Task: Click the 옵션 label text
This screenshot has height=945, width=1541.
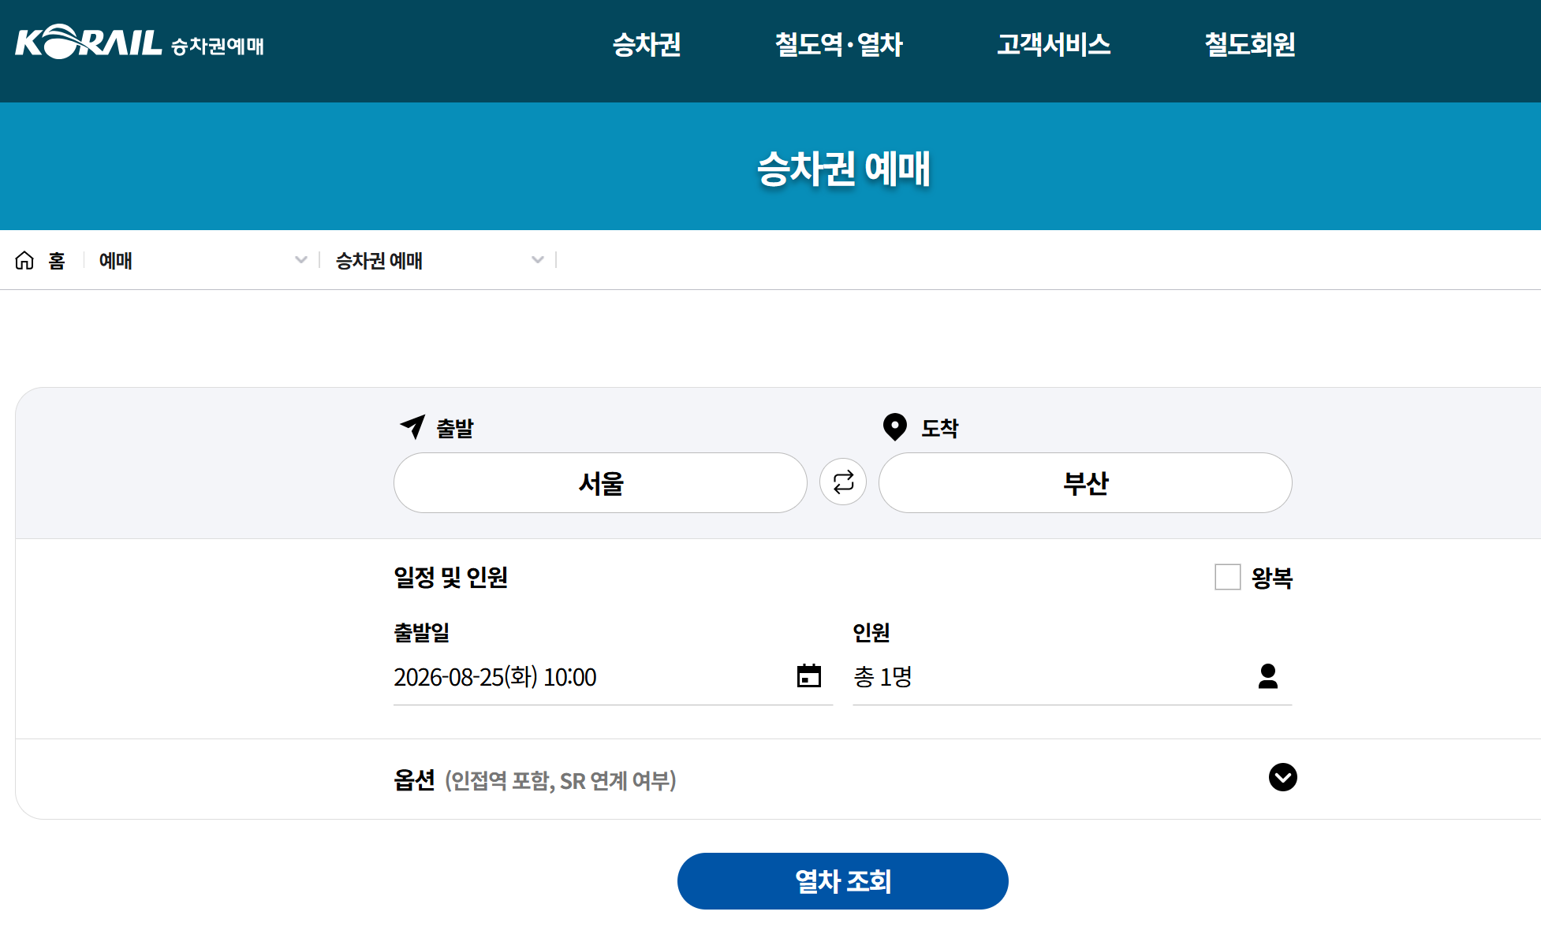Action: [414, 780]
